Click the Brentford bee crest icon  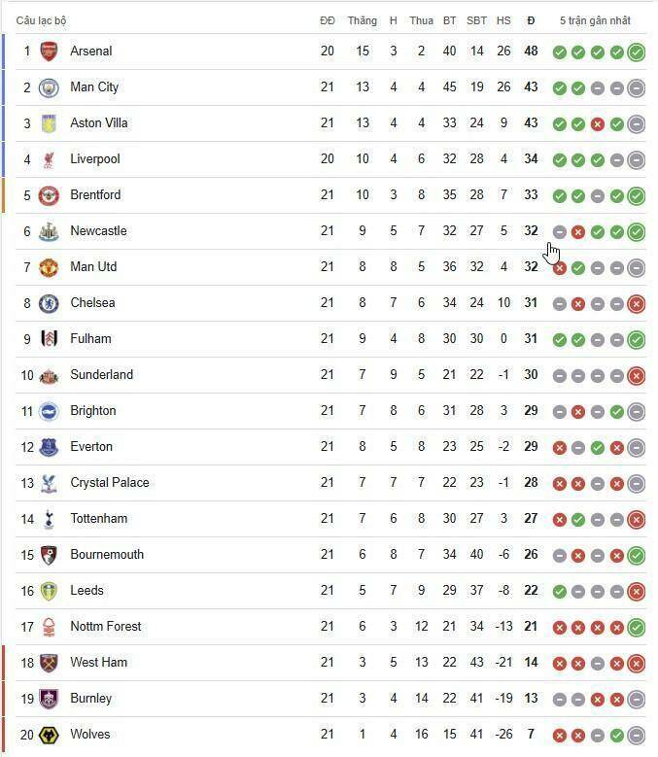click(49, 195)
